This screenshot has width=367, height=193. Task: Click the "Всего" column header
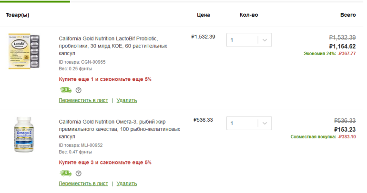coord(348,15)
